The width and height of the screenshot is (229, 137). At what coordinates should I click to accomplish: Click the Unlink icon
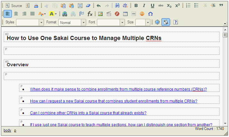pyautogui.click(x=73, y=14)
